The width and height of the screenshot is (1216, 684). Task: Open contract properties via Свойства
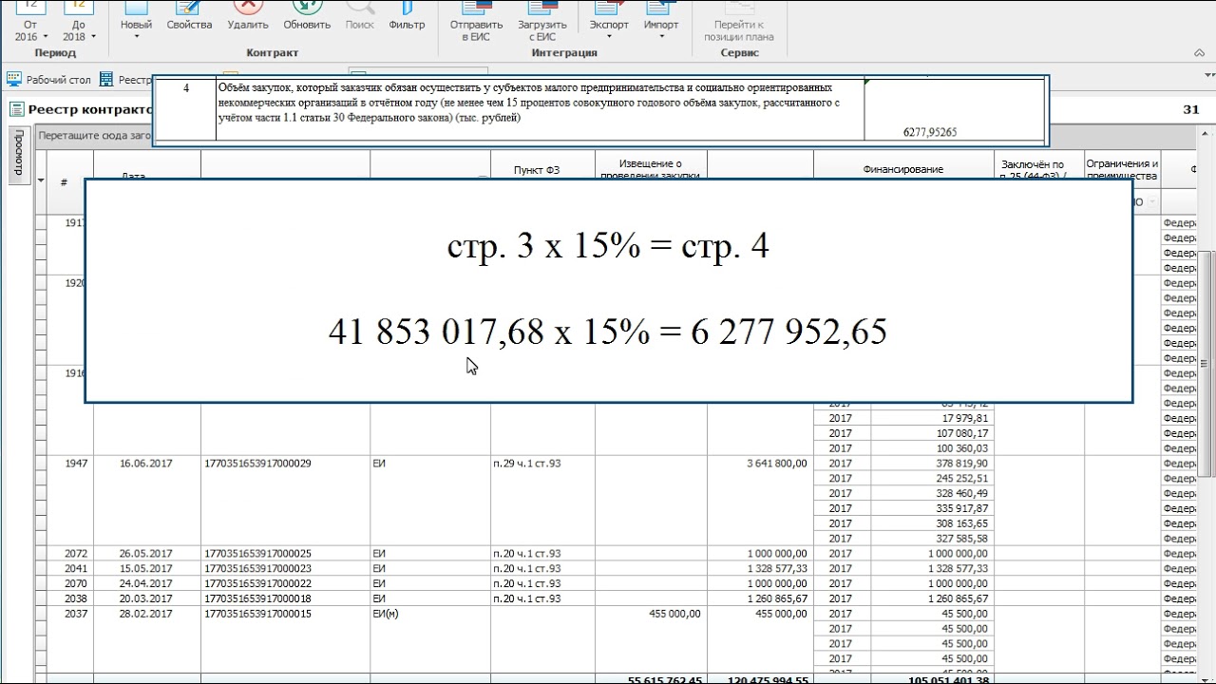pyautogui.click(x=189, y=16)
